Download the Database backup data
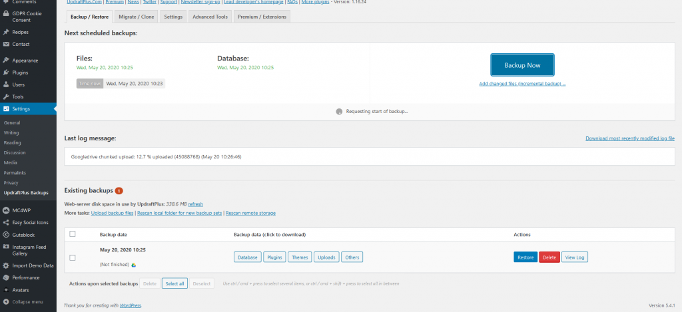The height and width of the screenshot is (312, 682). [x=248, y=257]
